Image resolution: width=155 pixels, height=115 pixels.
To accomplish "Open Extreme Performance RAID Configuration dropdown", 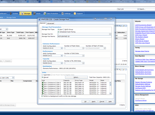I will tap(61, 48).
